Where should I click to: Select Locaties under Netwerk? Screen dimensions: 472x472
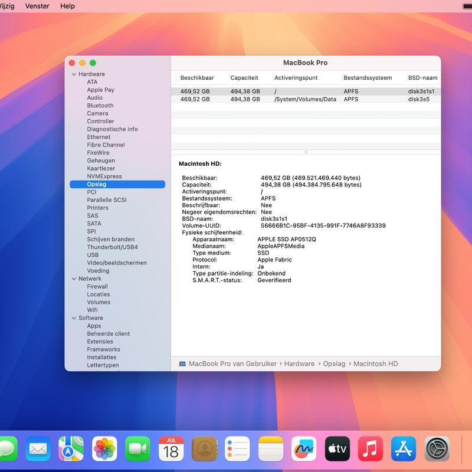point(98,294)
